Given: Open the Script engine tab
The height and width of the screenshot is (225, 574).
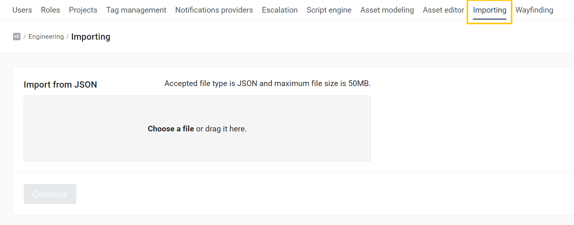Looking at the screenshot, I should tap(329, 10).
